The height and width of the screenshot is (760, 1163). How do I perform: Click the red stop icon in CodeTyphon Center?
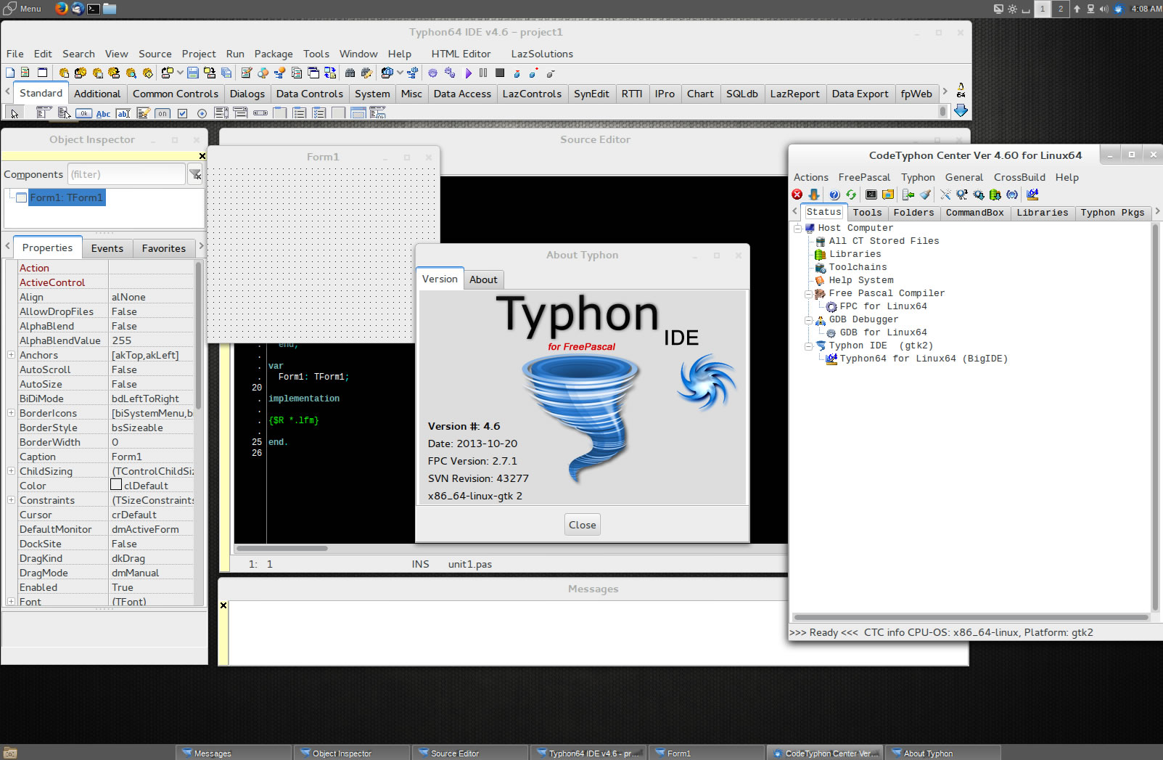click(x=797, y=195)
